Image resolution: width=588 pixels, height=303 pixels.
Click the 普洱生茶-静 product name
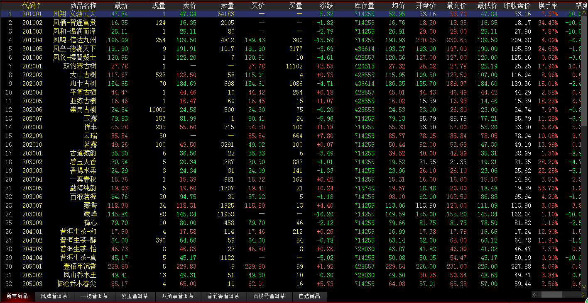point(78,240)
